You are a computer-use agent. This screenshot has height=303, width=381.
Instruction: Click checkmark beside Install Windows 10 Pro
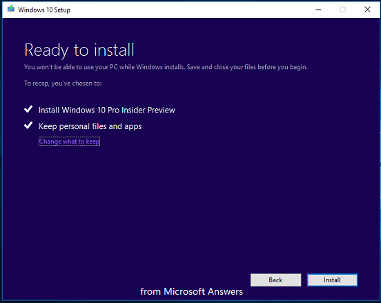[x=28, y=109]
